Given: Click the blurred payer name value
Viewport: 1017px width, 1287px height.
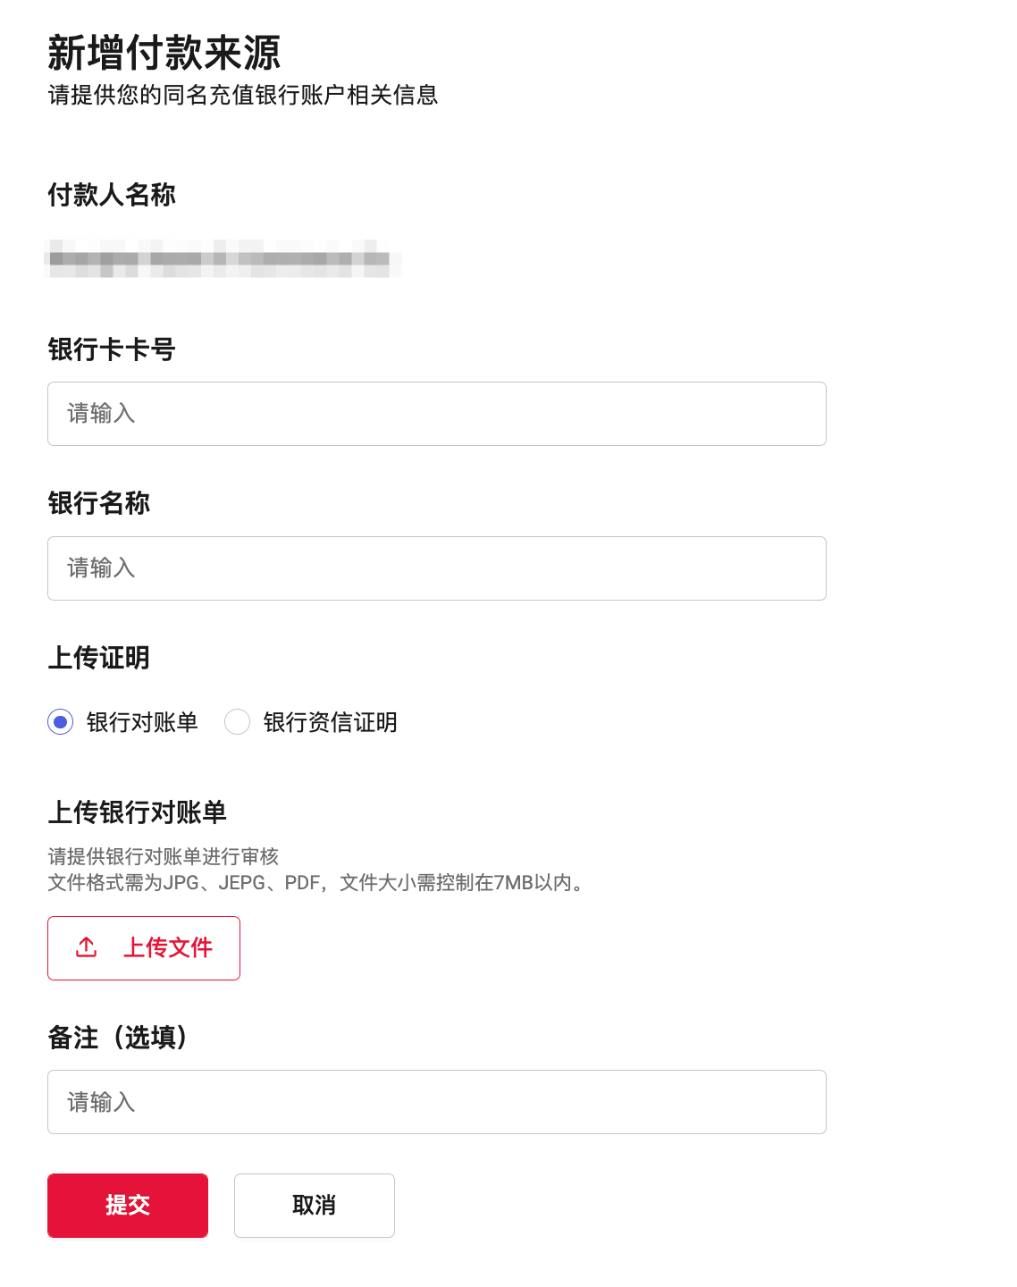Looking at the screenshot, I should 222,259.
